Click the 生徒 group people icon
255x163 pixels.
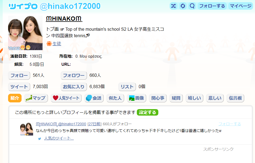pos(49,44)
